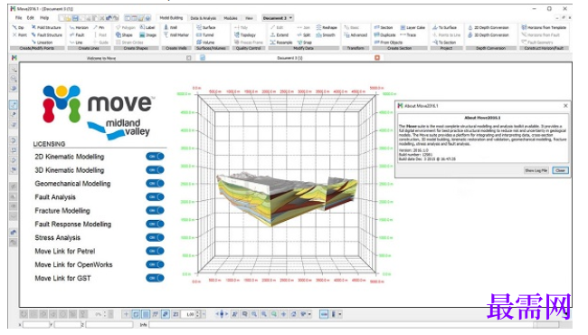Viewport: 588px width, 335px height.
Task: Select the Horizon line tool
Action: point(79,27)
